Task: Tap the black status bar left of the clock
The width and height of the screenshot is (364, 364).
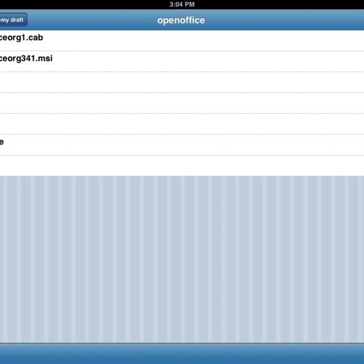Action: tap(85, 4)
